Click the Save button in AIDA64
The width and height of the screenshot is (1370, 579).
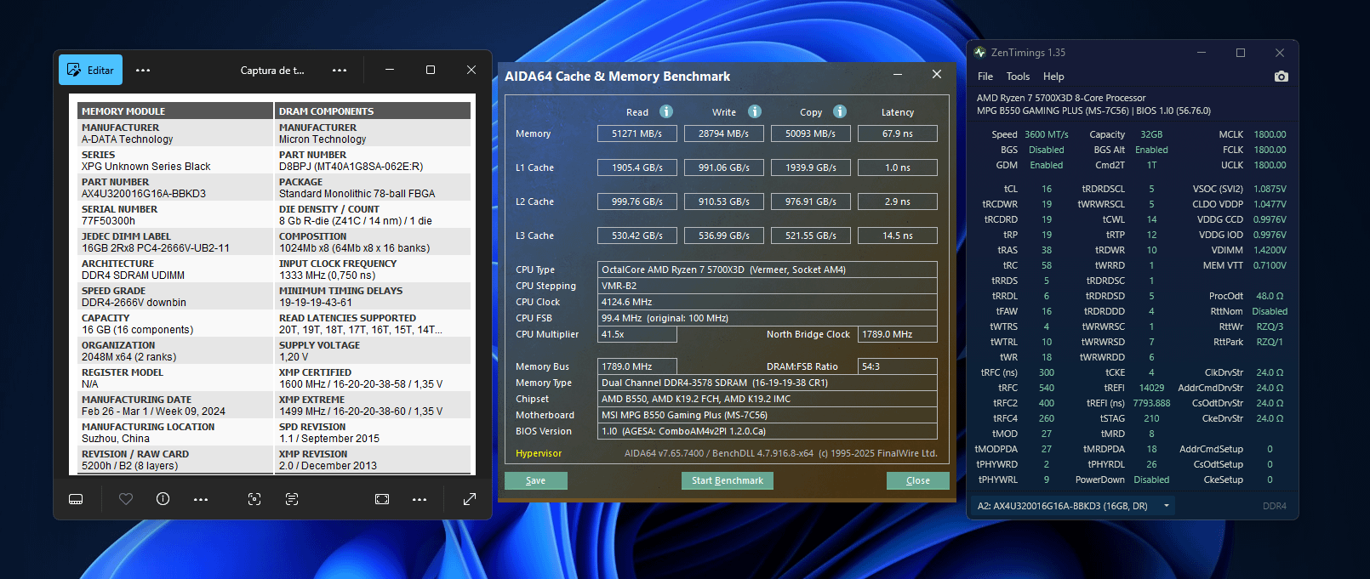pyautogui.click(x=536, y=480)
